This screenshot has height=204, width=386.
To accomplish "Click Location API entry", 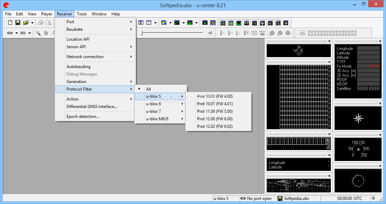I will click(96, 39).
